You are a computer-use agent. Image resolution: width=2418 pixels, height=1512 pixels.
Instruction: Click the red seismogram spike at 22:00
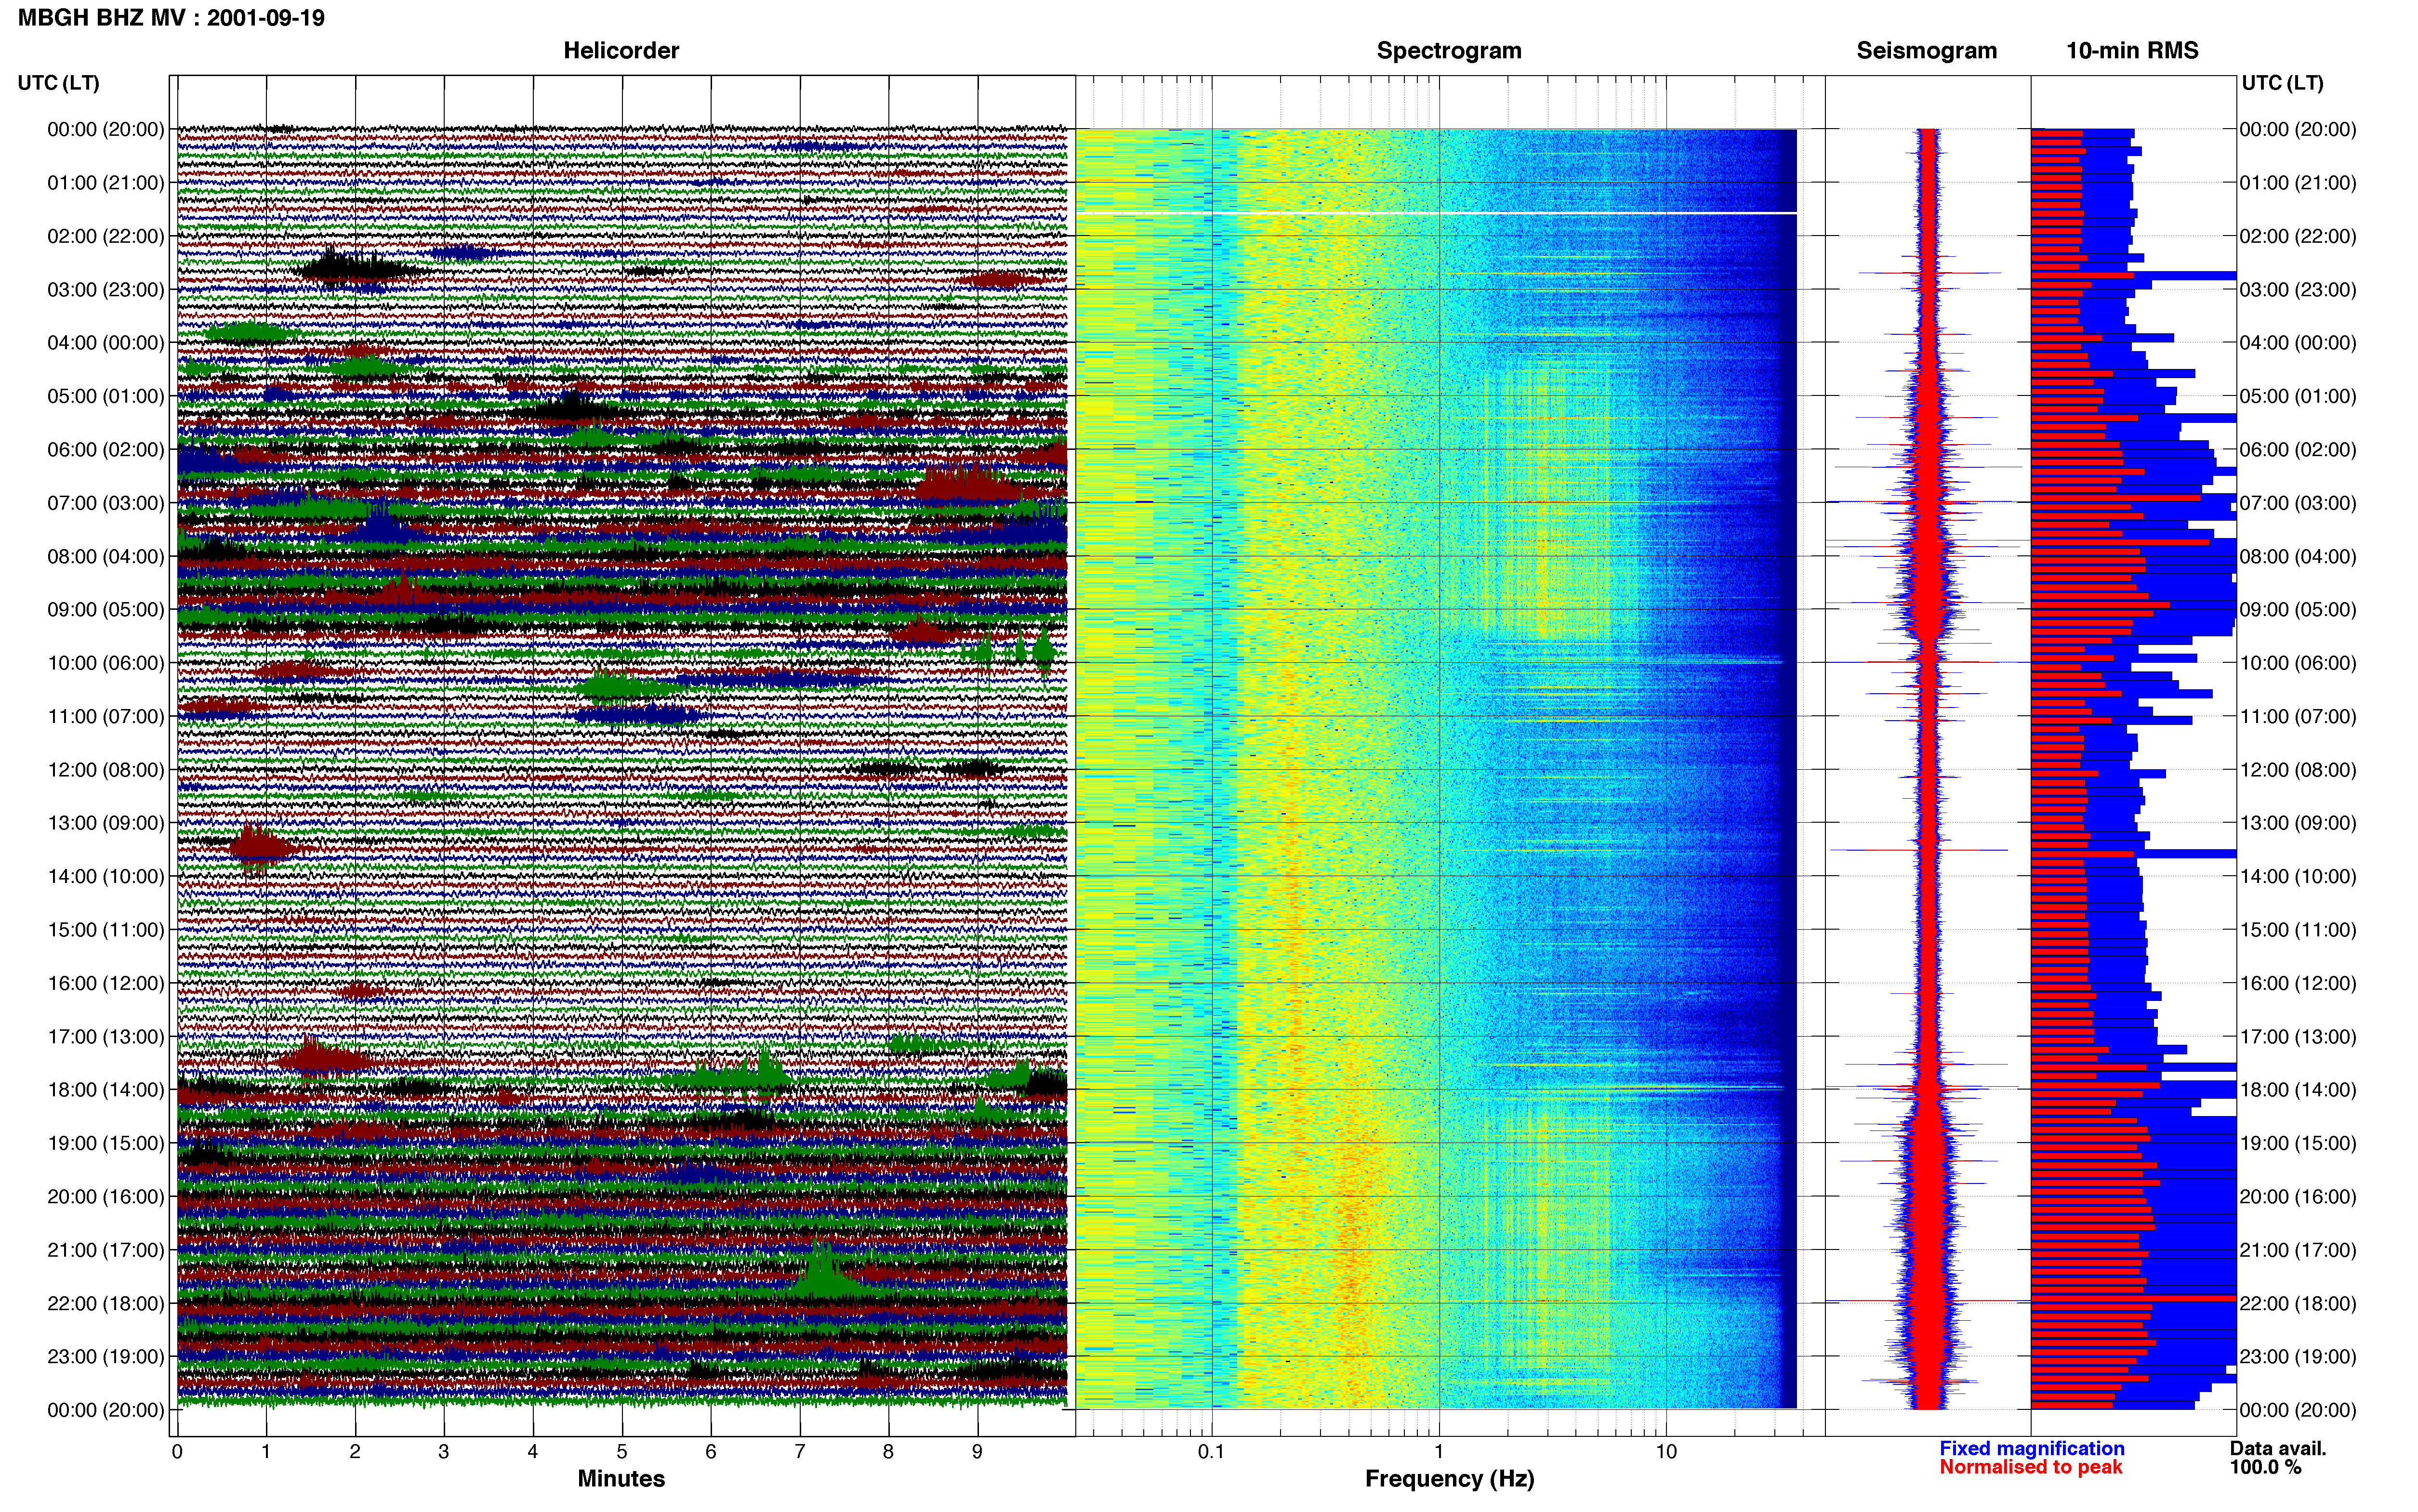click(1927, 1301)
